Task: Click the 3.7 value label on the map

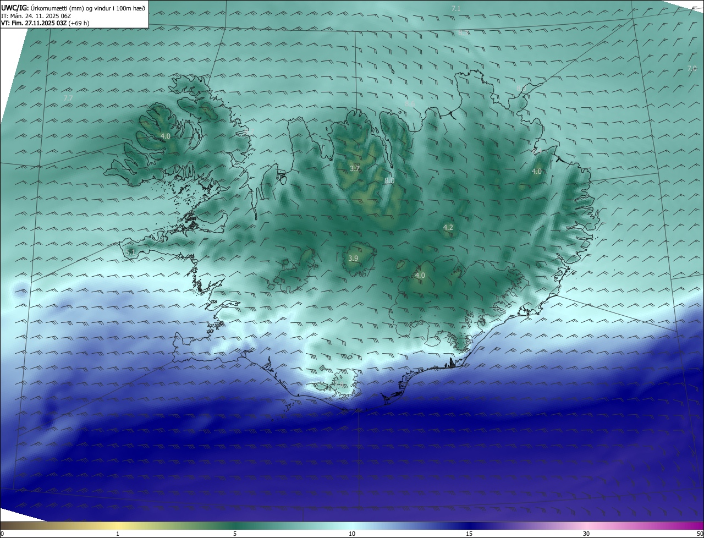Action: pyautogui.click(x=355, y=168)
